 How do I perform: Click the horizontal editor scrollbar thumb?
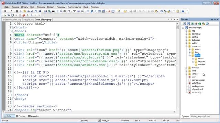tap(20, 112)
